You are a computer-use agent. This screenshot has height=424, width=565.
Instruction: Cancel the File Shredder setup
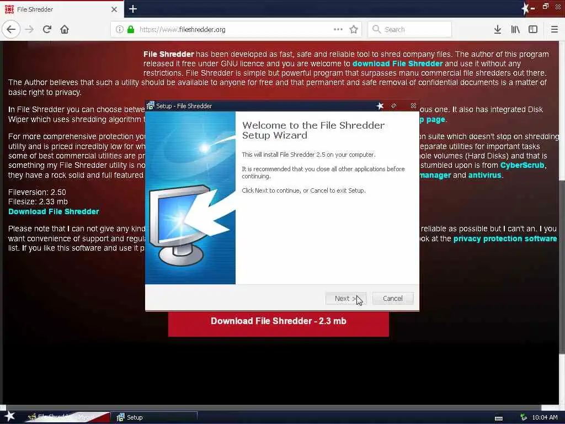(392, 299)
